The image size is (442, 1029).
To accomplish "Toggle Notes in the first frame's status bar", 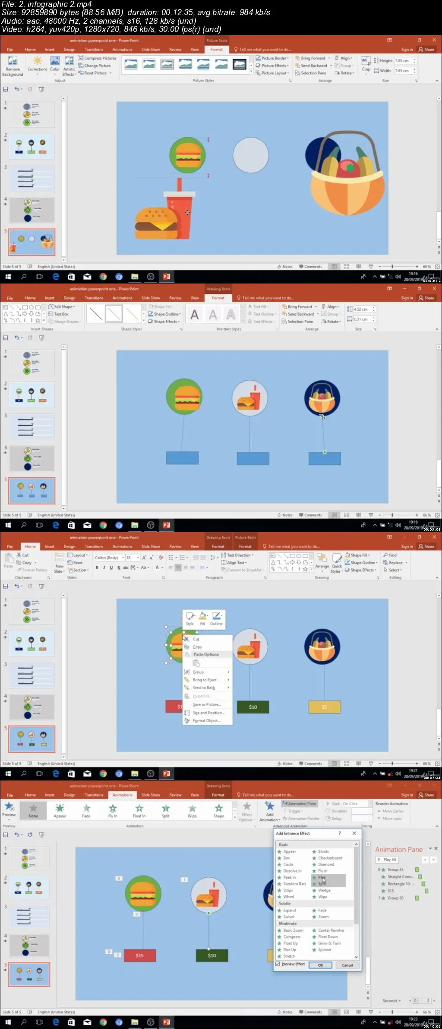I will click(285, 267).
